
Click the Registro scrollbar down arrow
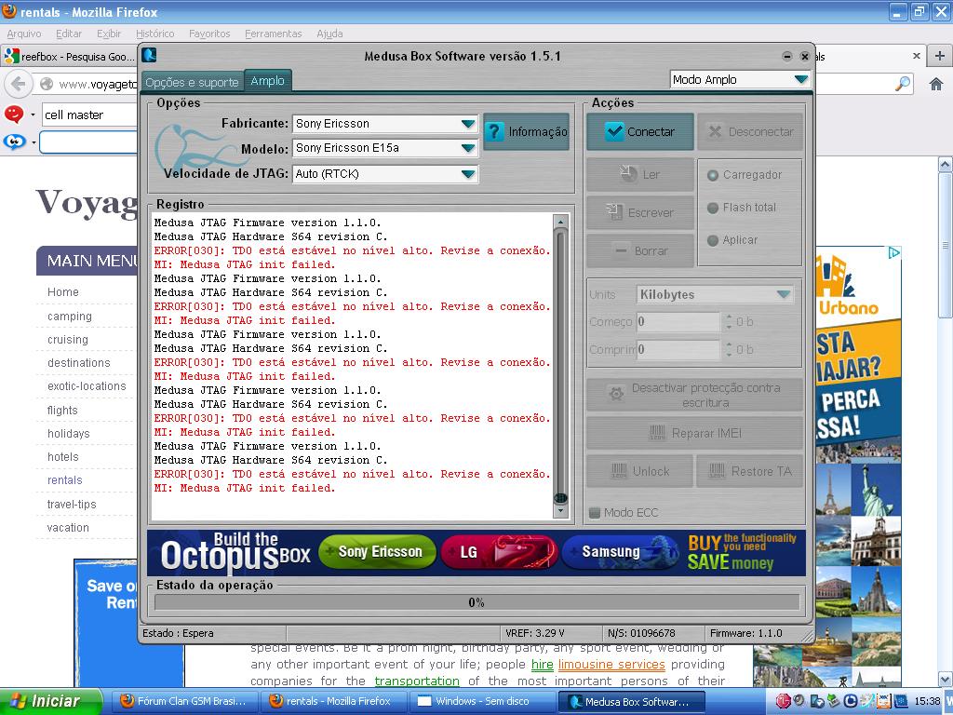(x=560, y=511)
